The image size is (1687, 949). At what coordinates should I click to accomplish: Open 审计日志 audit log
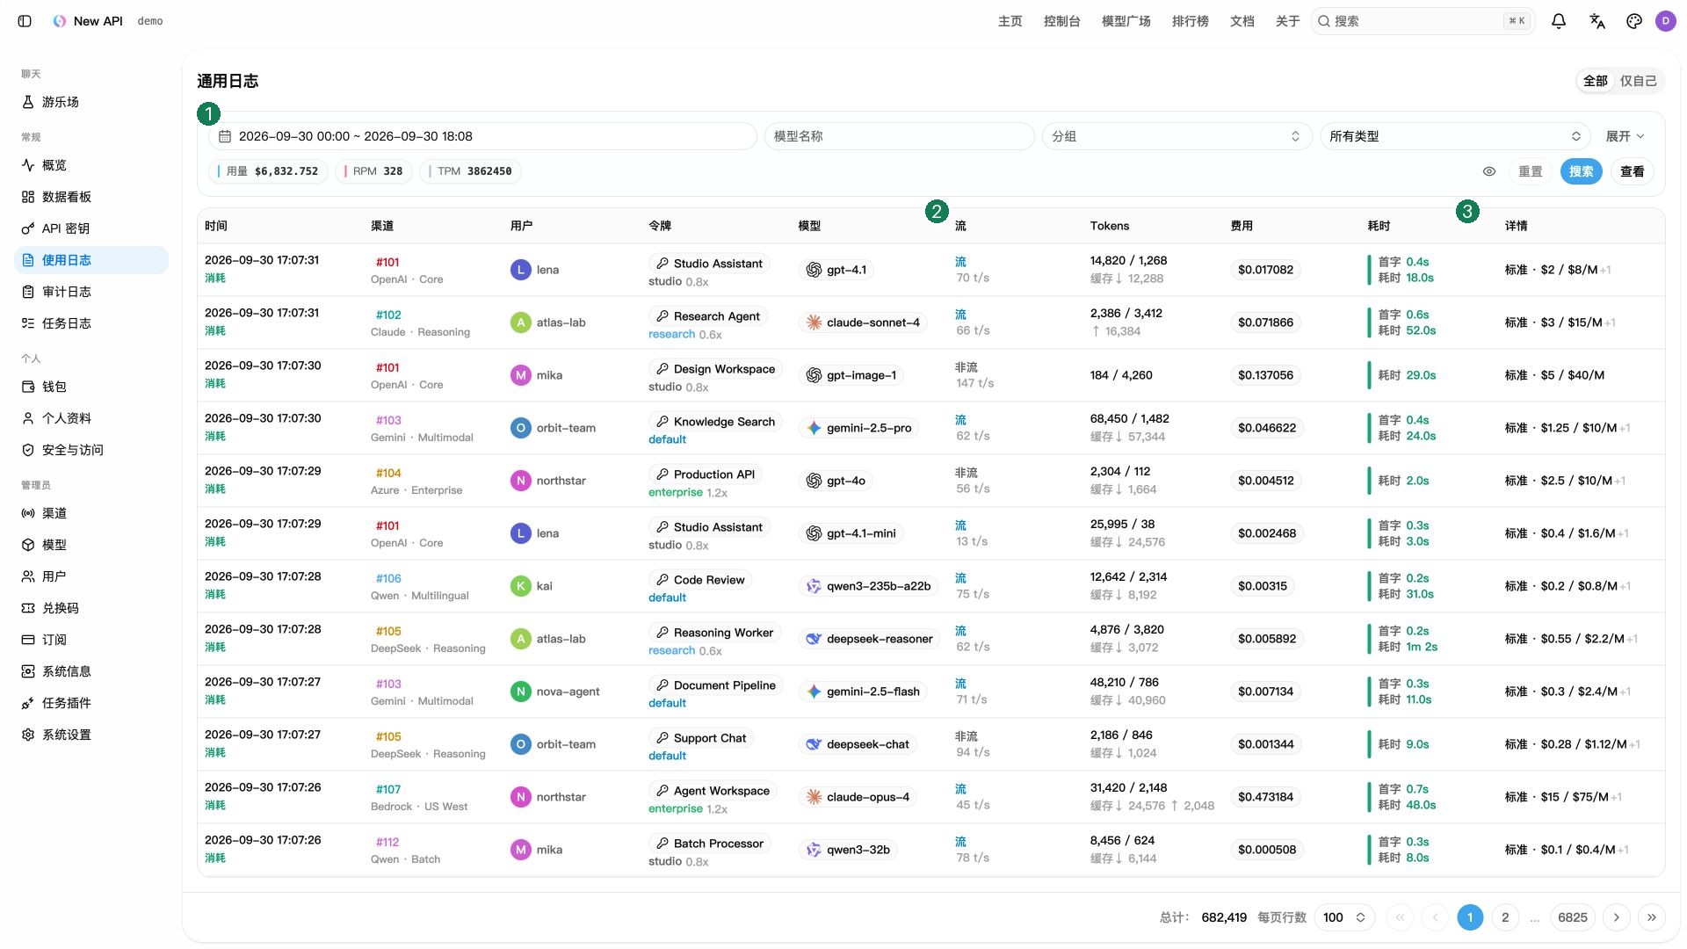(91, 292)
